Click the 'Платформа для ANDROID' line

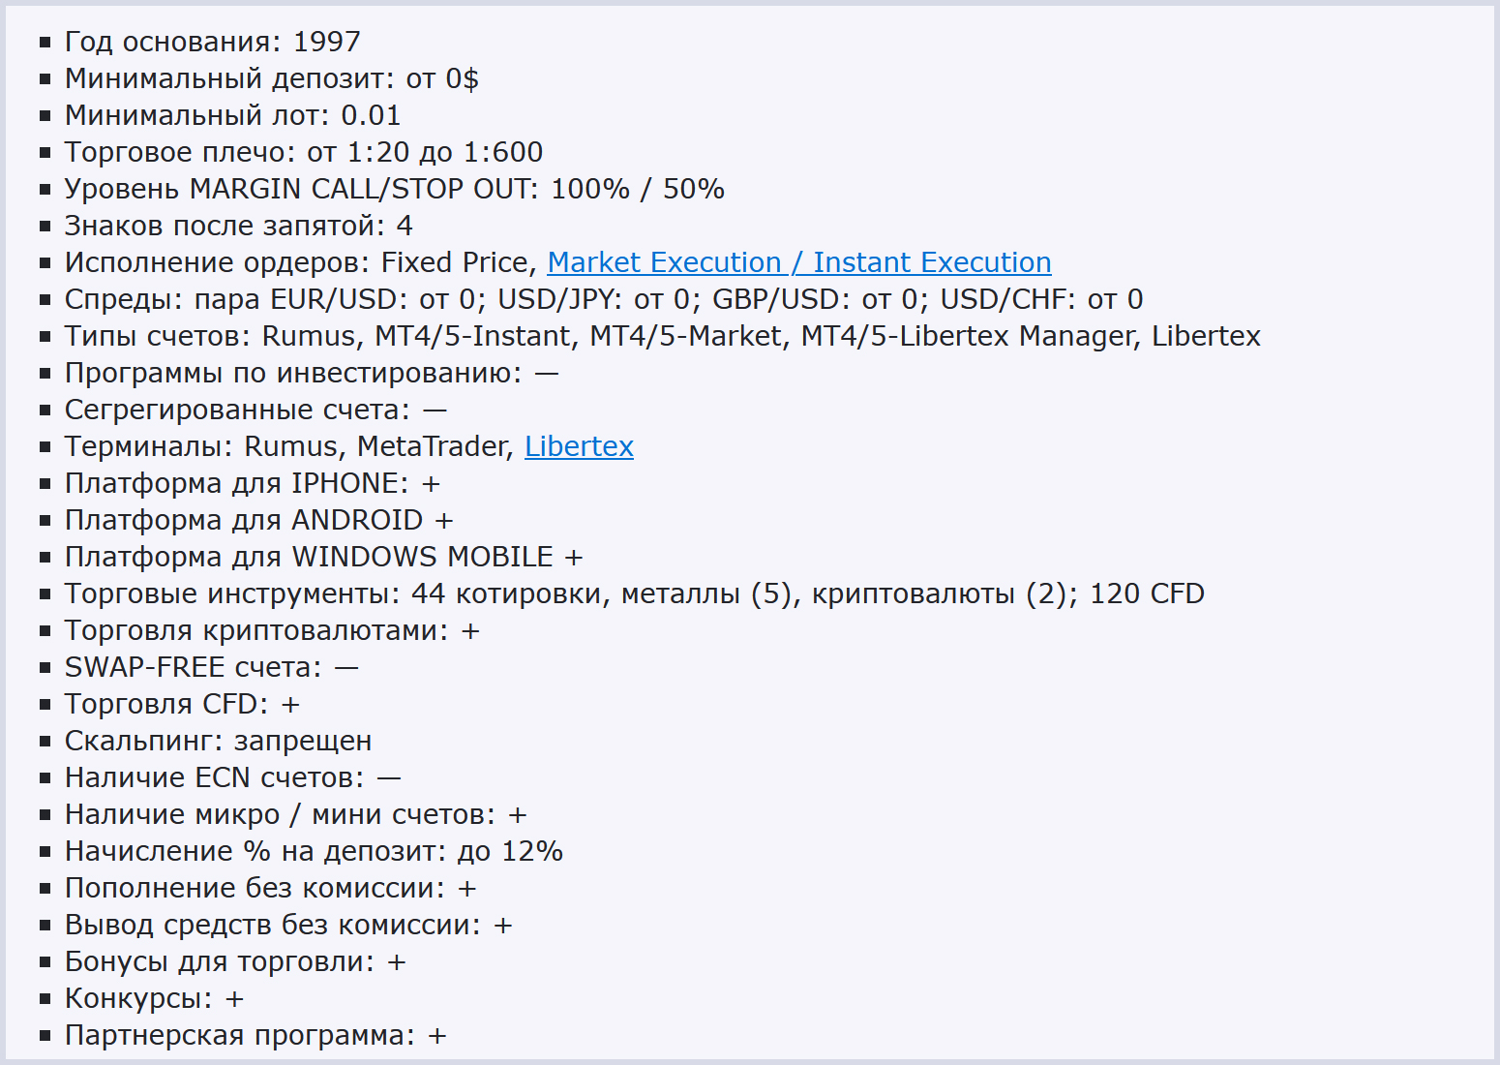click(x=258, y=520)
